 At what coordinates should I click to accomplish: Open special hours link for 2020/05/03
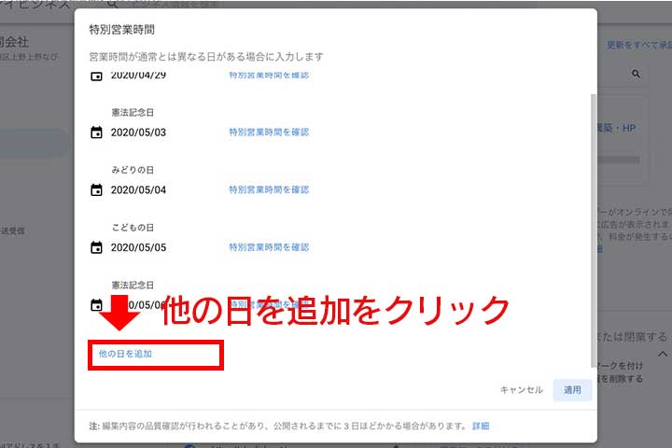[x=269, y=132]
